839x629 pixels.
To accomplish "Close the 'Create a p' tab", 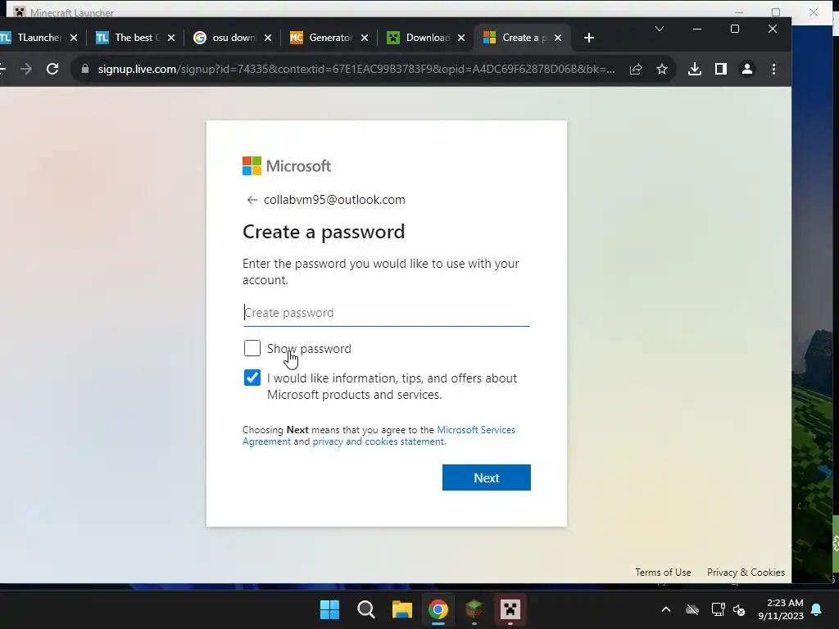I will point(558,38).
